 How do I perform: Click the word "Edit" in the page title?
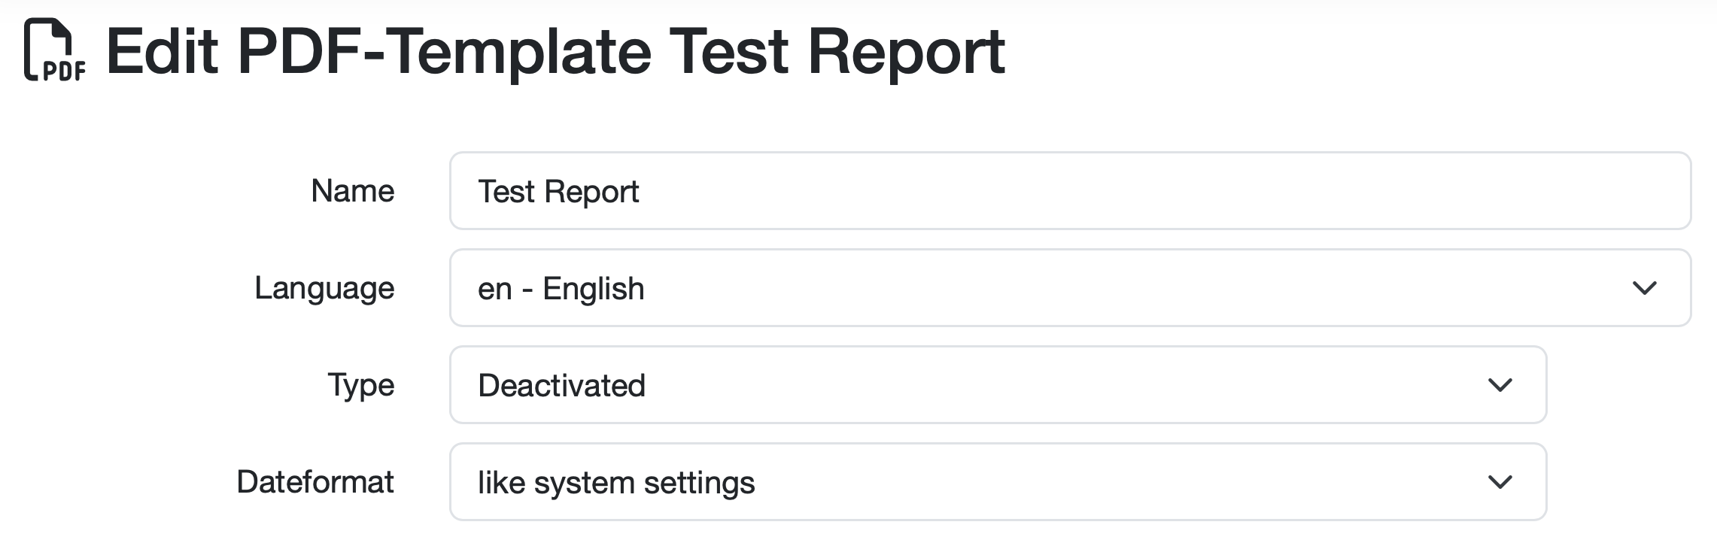pos(162,51)
